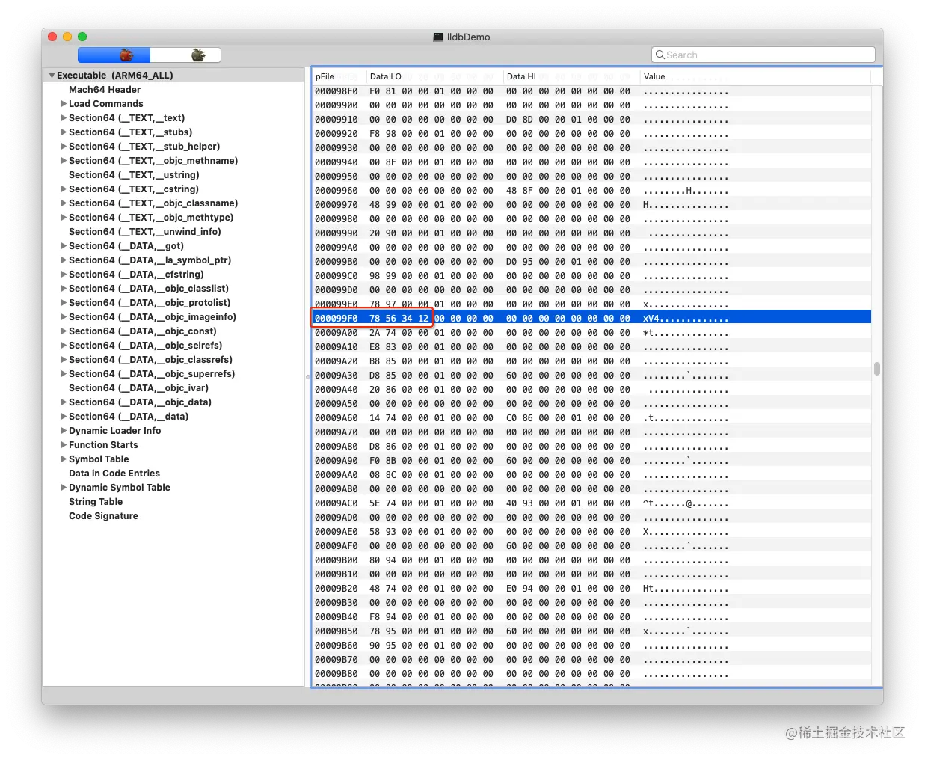
Task: Select Section64 (__TEXT,__objc_classname) item
Action: point(153,203)
